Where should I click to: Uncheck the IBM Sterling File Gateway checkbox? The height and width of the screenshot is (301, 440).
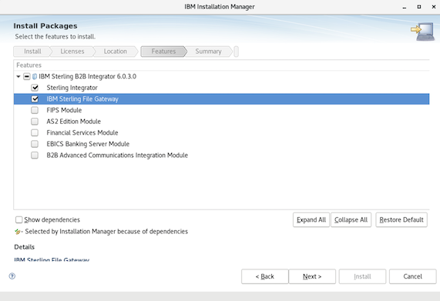coord(35,99)
